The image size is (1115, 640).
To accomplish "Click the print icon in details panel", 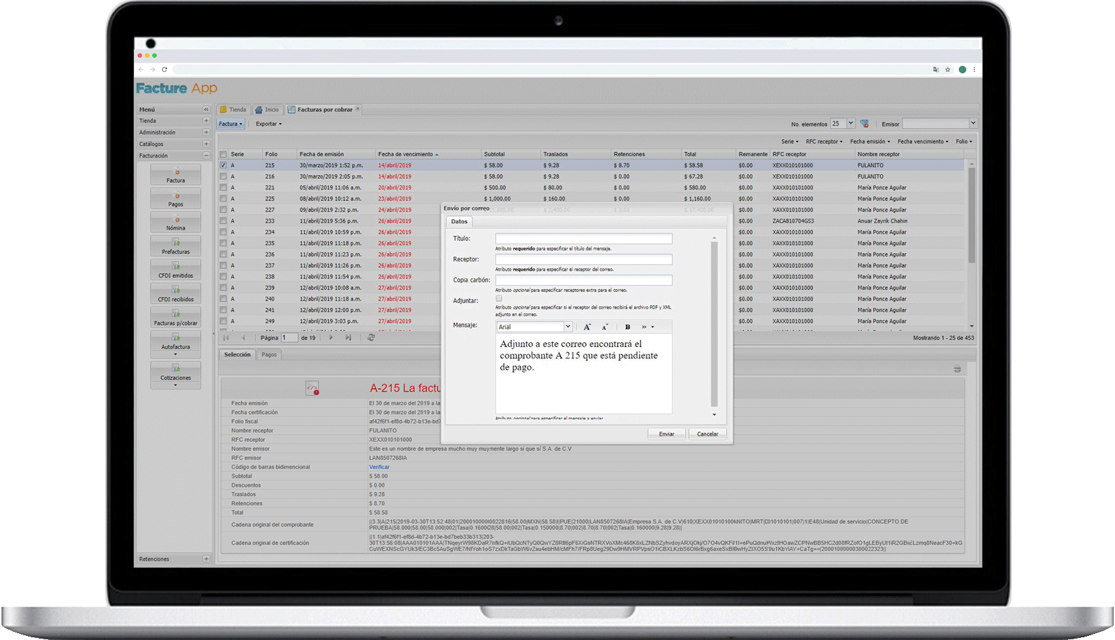I will [957, 369].
